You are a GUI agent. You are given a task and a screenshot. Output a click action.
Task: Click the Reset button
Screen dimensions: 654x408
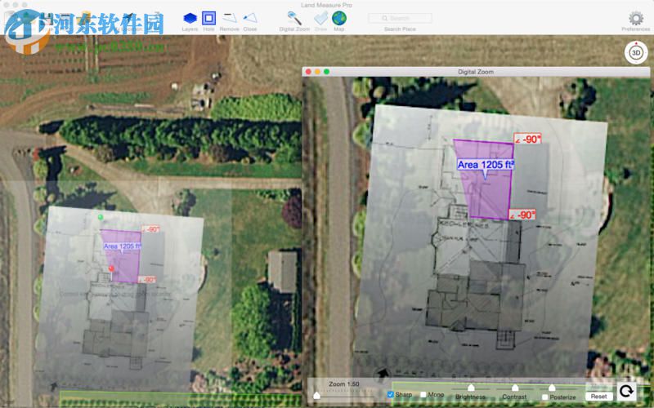(599, 397)
